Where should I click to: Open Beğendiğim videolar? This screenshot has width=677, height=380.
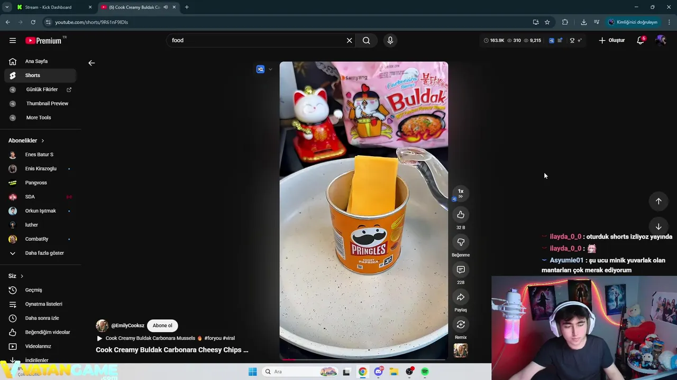point(40,332)
